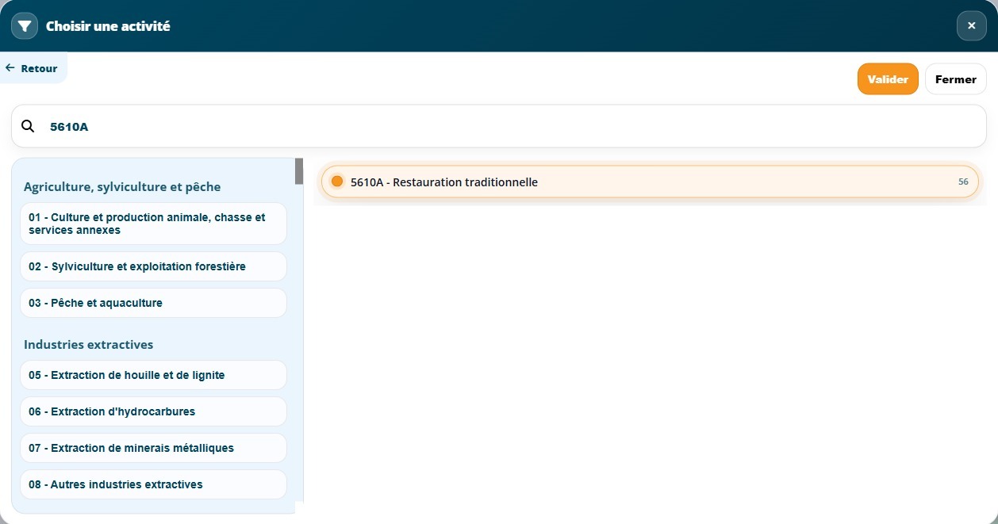The image size is (998, 524).
Task: Close the dialog with the X button
Action: (x=972, y=26)
